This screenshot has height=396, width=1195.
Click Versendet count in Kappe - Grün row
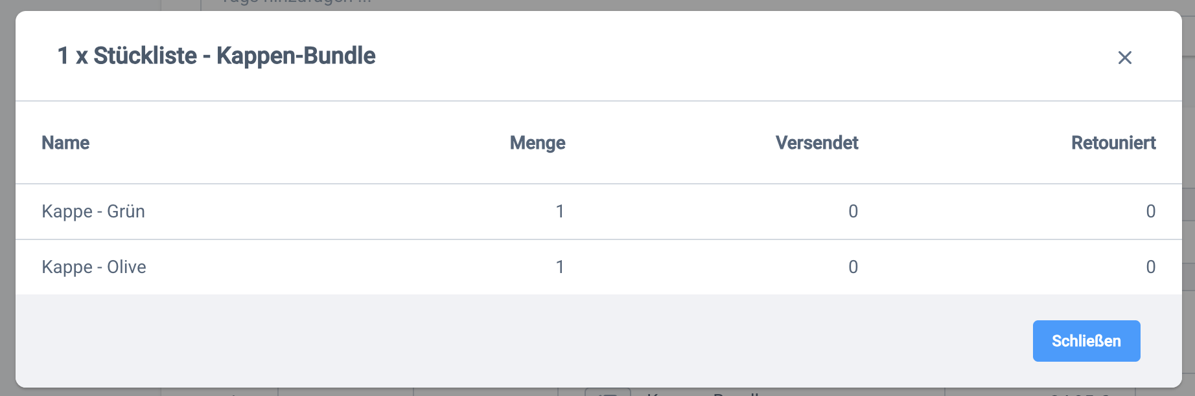[853, 212]
